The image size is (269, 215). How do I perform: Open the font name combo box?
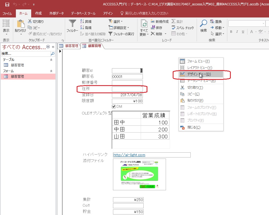click(x=247, y=23)
